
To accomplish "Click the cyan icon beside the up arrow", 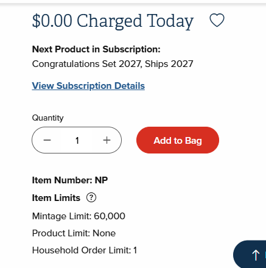I will click(265, 255).
